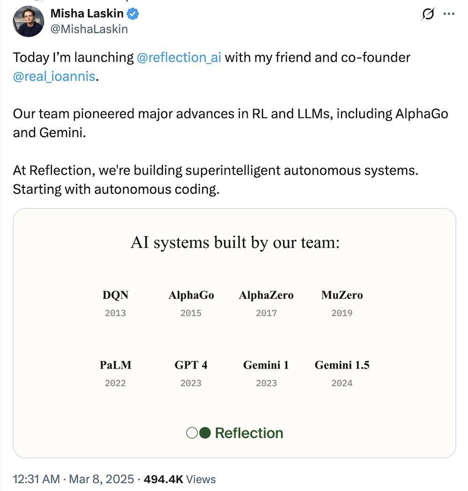Open the @real_ioannis mention link
468x491 pixels.
pos(54,76)
